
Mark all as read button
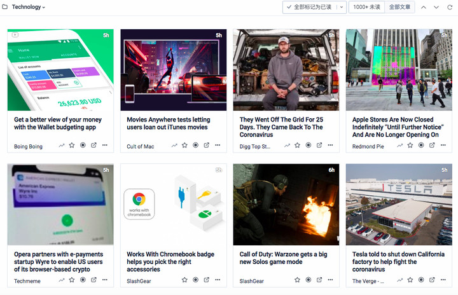pyautogui.click(x=309, y=7)
